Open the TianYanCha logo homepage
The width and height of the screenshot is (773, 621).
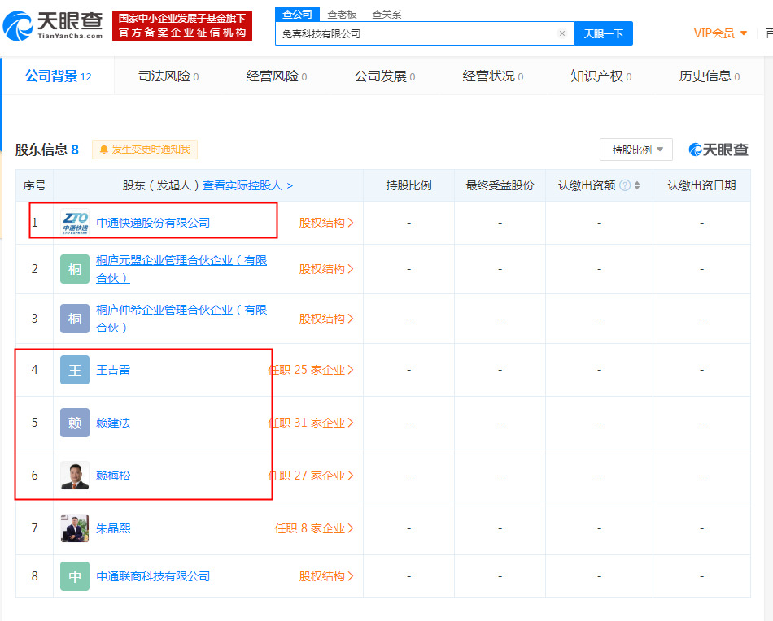(53, 26)
